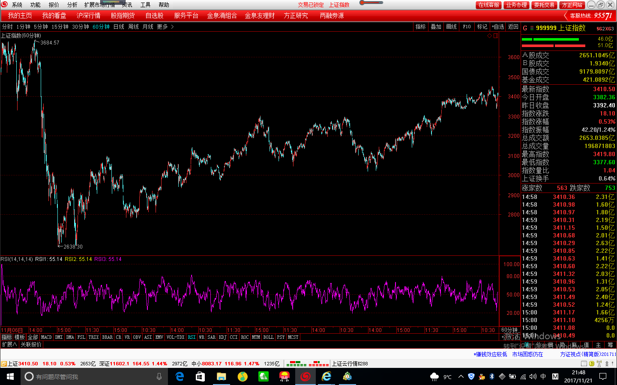This screenshot has width=617, height=385.
Task: Click the 业务办理 button
Action: (x=516, y=5)
